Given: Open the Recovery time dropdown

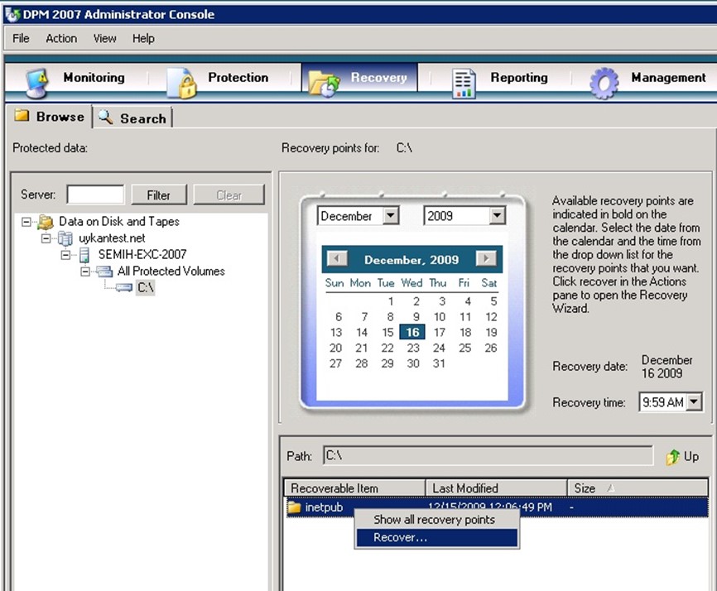Looking at the screenshot, I should click(x=694, y=403).
